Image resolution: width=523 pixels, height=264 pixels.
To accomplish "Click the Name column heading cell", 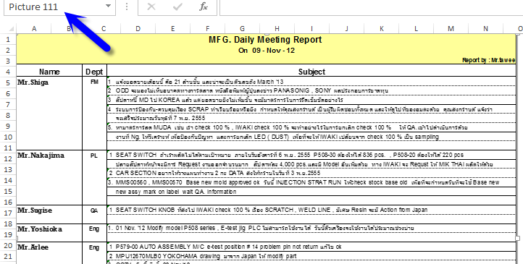I will point(49,72).
